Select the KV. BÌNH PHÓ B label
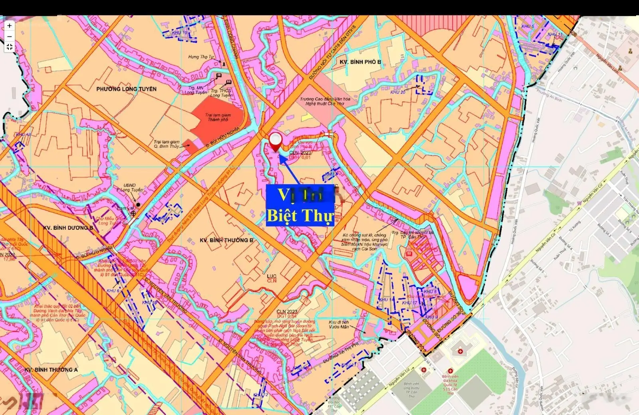The height and width of the screenshot is (415, 639). [360, 62]
